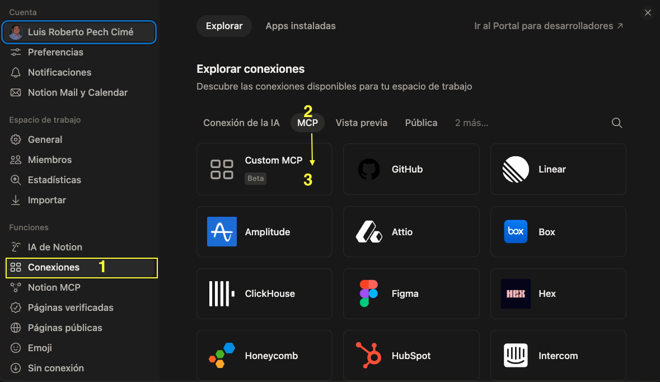Close the settings dialog
Screen dimensions: 660x382
(x=648, y=13)
